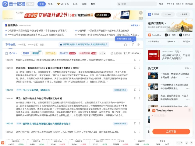Open the 美港电讯 sidebar link

point(185,35)
